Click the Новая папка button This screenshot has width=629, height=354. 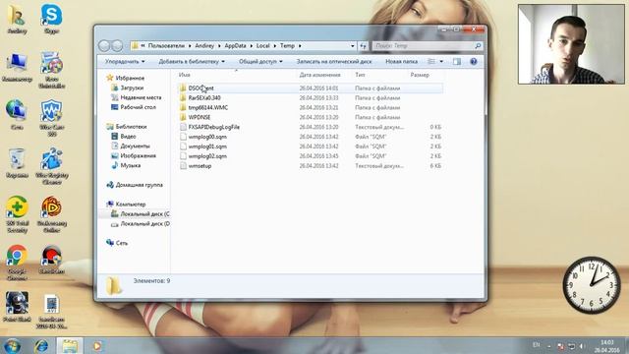[401, 61]
